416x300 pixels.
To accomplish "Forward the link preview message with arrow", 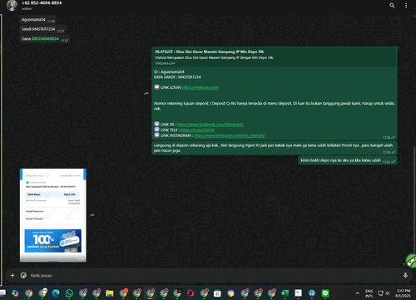I will (x=146, y=94).
